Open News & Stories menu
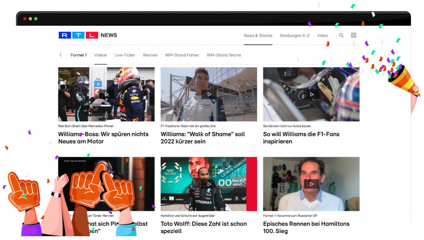This screenshot has height=240, width=424. click(258, 36)
